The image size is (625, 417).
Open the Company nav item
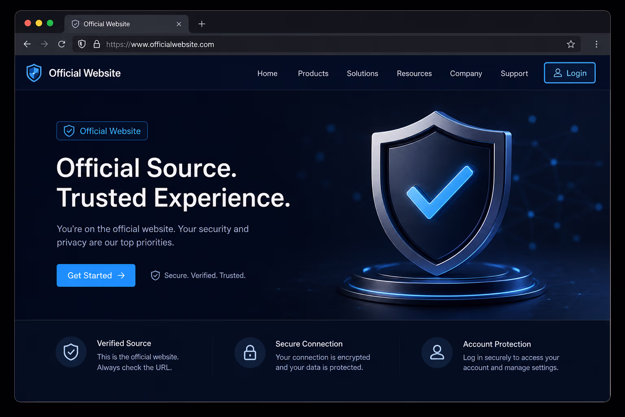click(466, 74)
